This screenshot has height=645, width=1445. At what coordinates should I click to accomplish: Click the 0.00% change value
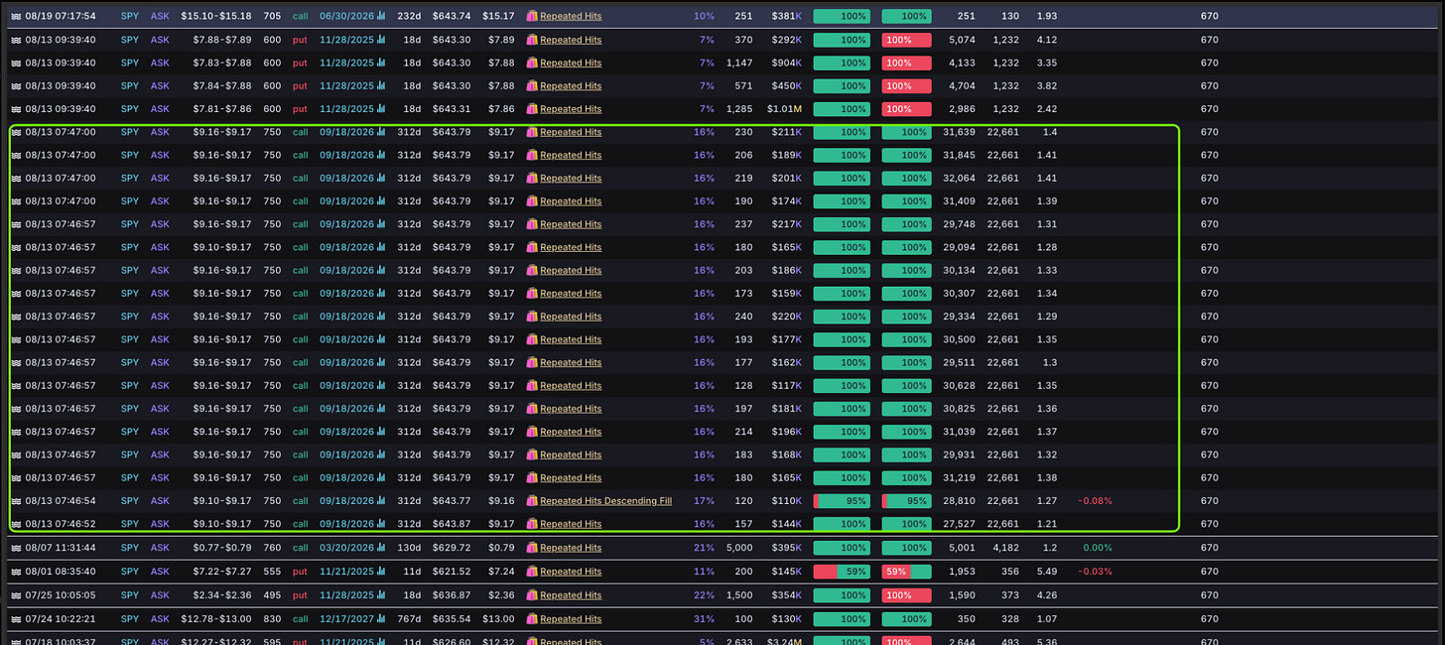point(1097,548)
